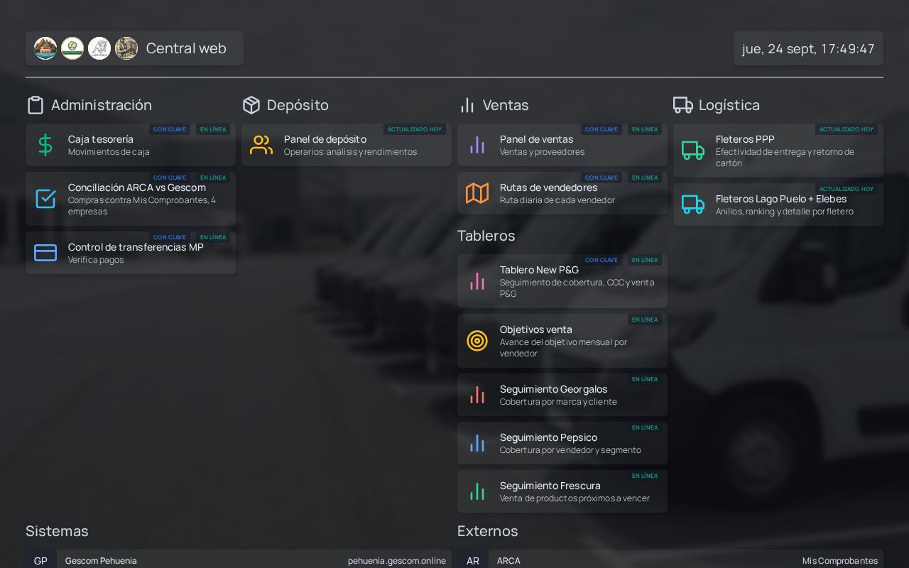
Task: Click the orange map icon for Rutas de vendedores
Action: coord(477,193)
